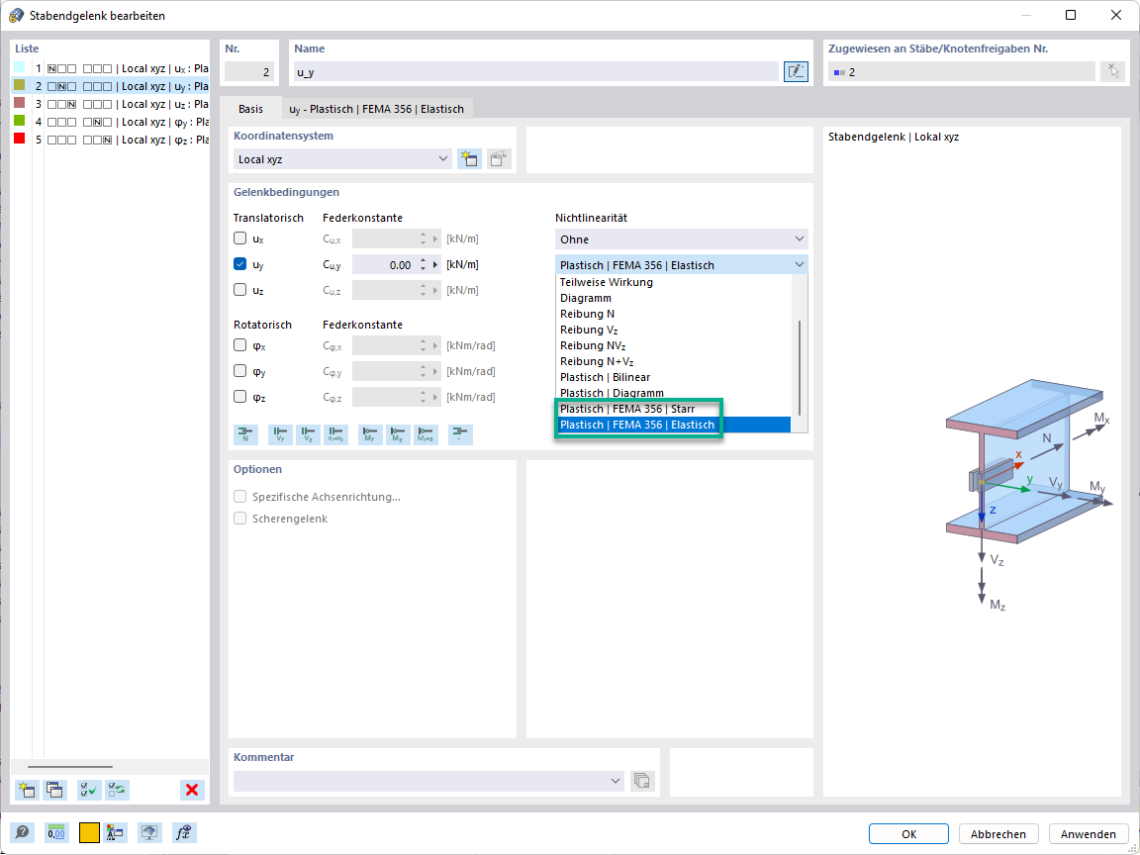
Task: Click the select-all checkmark list icon
Action: (x=89, y=790)
